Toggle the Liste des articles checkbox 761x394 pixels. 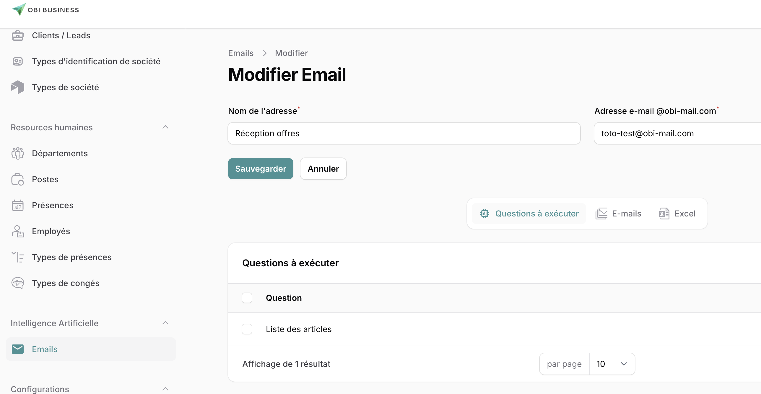pos(247,329)
